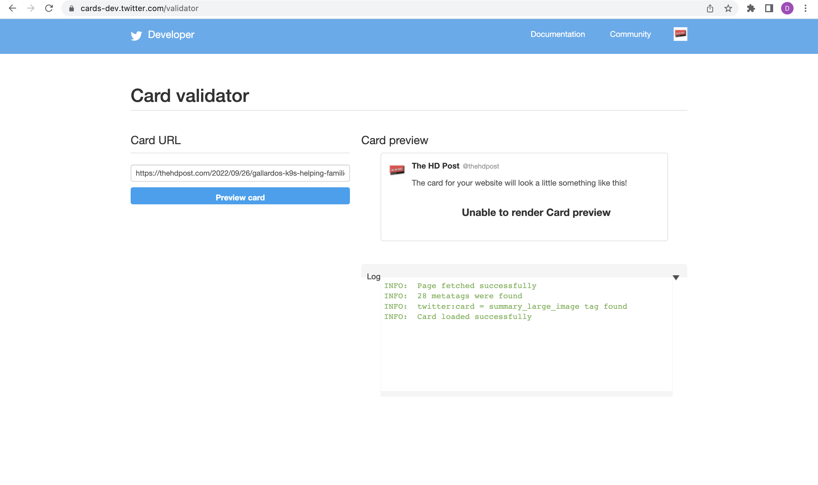This screenshot has width=818, height=485.
Task: Bookmark this page with the star icon
Action: [728, 9]
